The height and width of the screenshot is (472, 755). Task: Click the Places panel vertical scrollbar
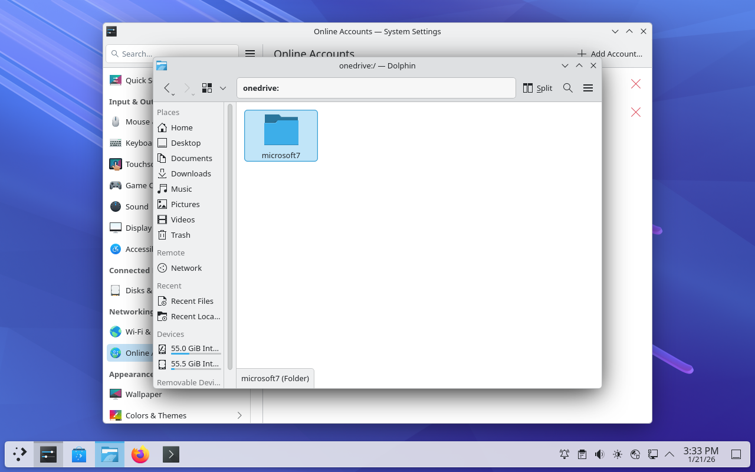coord(229,236)
